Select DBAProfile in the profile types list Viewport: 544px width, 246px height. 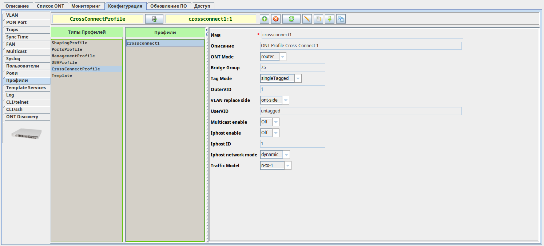coord(64,62)
